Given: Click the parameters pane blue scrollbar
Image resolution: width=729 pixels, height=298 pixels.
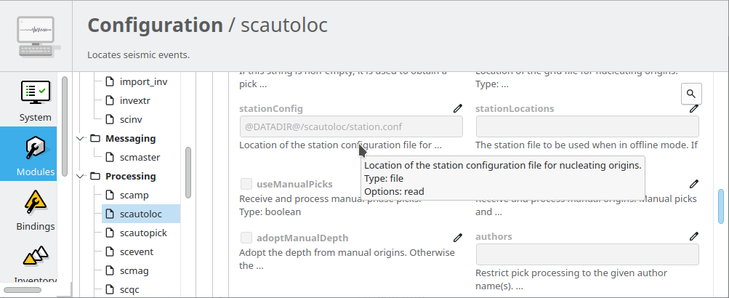Looking at the screenshot, I should [721, 206].
